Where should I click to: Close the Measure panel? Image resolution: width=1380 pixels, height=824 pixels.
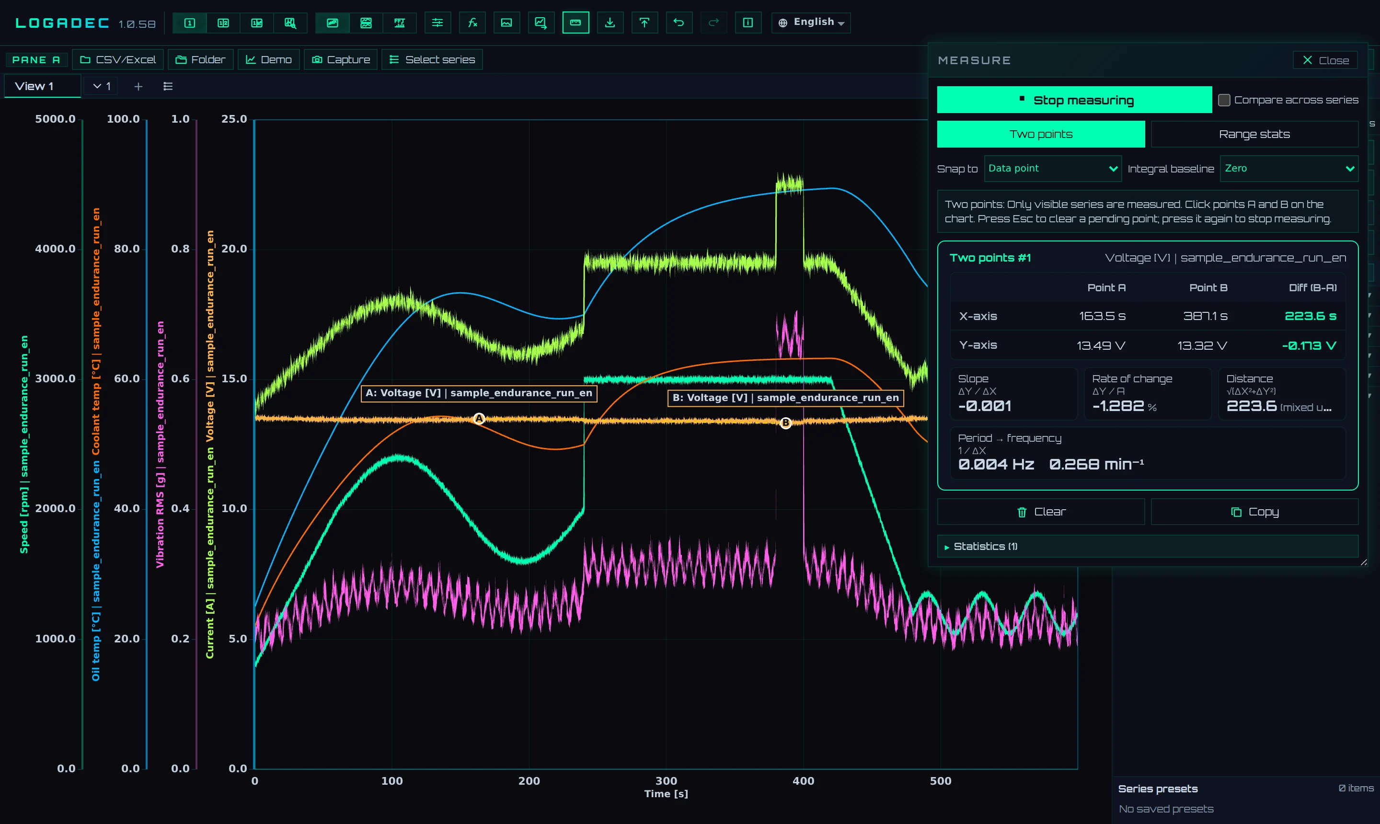1325,60
